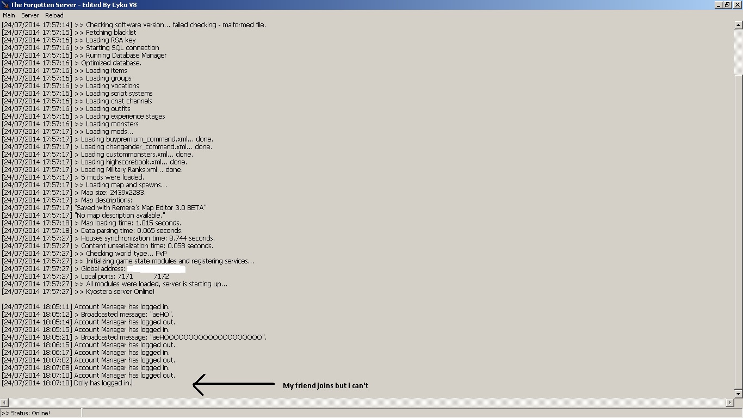This screenshot has width=743, height=418.
Task: Click the 'Loading changender_command.xml' log line
Action: pos(107,147)
